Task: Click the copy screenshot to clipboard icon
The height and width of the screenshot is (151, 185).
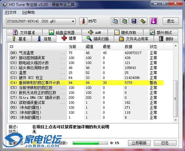Action: pos(124,21)
